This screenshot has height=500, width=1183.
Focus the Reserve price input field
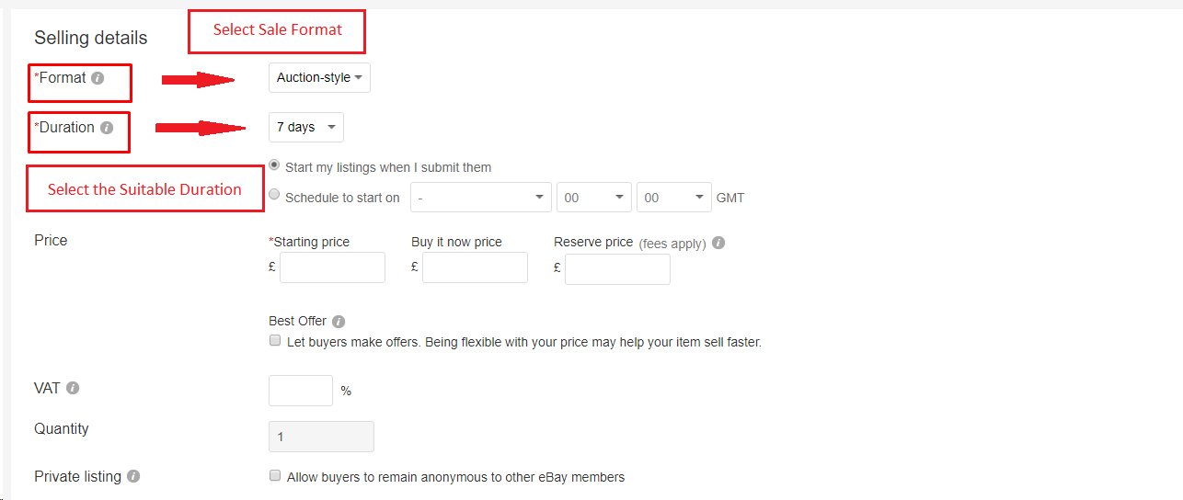click(x=617, y=269)
